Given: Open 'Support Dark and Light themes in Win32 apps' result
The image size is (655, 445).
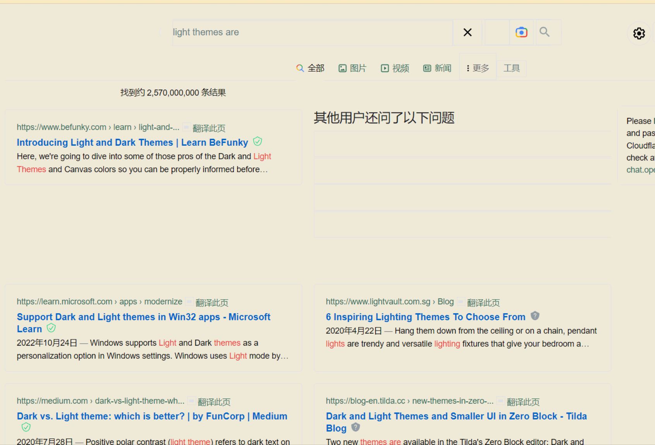Looking at the screenshot, I should (x=143, y=323).
